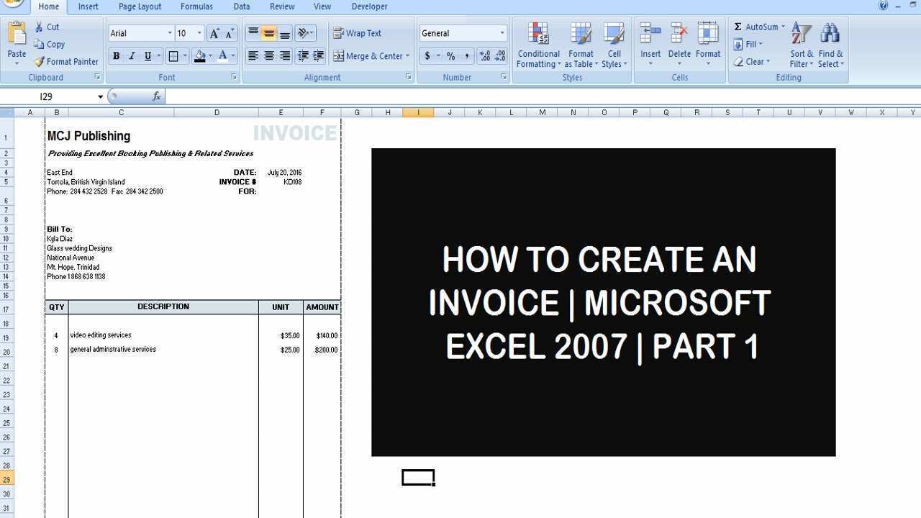Apply the Fill Color bucket
921x518 pixels.
click(200, 56)
